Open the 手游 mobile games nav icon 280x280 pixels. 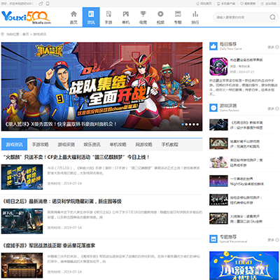108,14
